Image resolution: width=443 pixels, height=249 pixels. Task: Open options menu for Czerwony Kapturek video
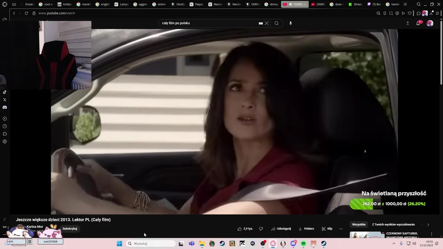431,234
